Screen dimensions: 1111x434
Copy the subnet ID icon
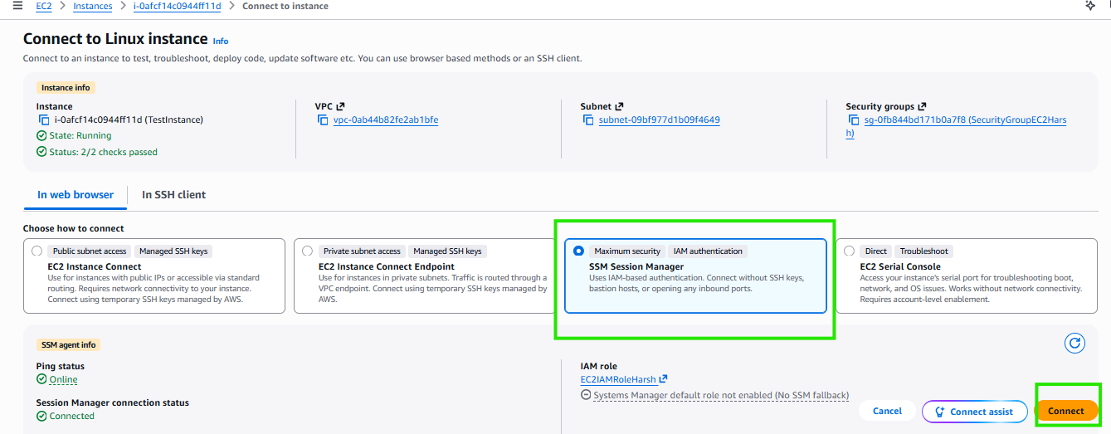point(588,119)
